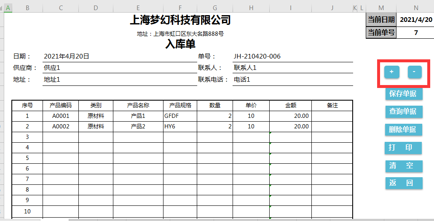Select column C header
The image size is (434, 221).
[61, 8]
